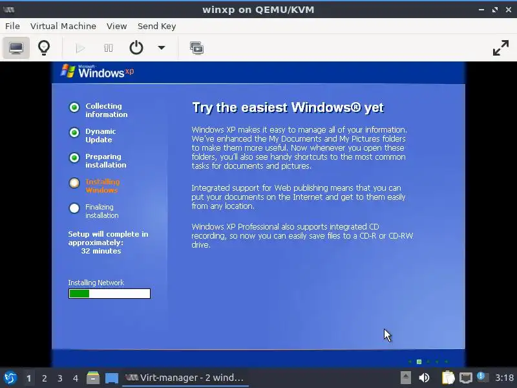Image resolution: width=517 pixels, height=388 pixels.
Task: Switch to workspace 3
Action: click(59, 378)
